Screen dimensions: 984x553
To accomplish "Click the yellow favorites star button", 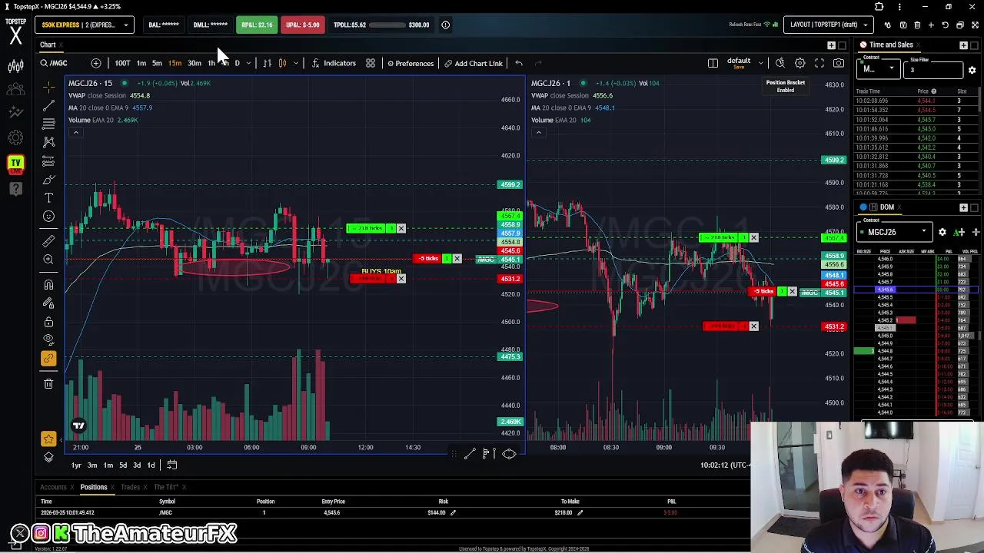I will (48, 439).
